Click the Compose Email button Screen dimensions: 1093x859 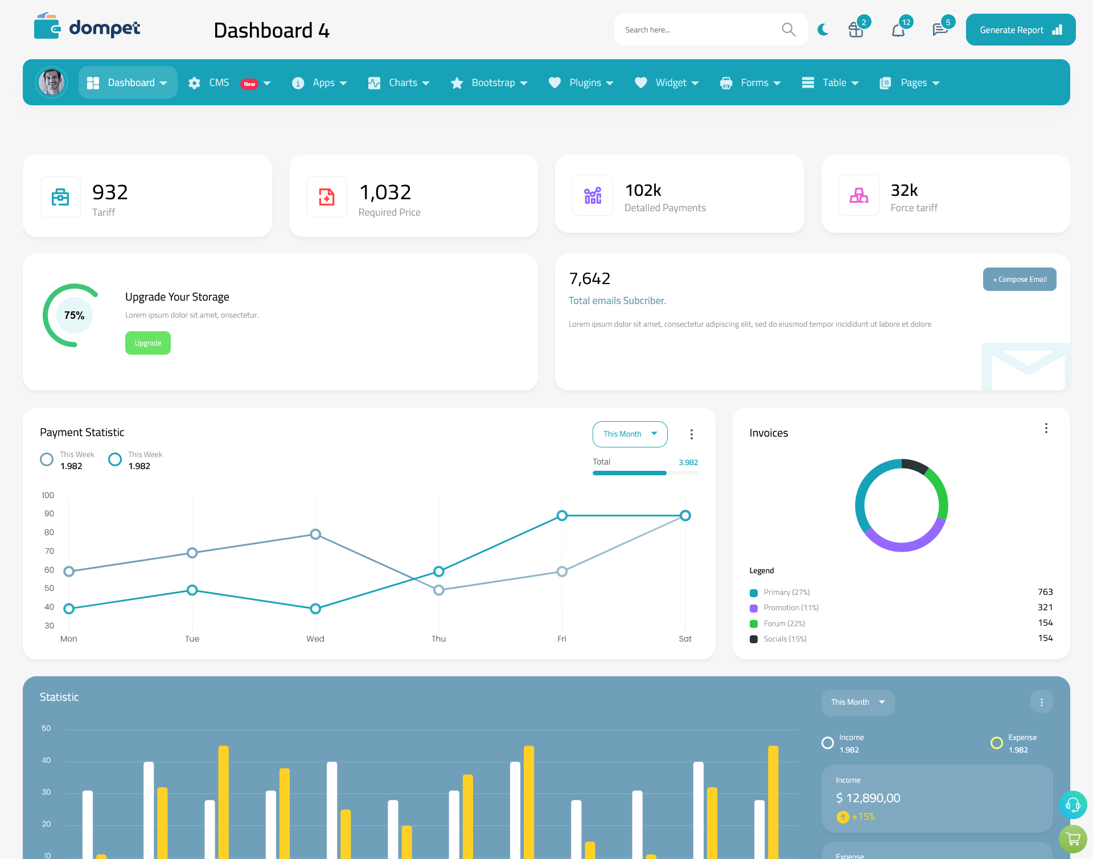(1018, 278)
